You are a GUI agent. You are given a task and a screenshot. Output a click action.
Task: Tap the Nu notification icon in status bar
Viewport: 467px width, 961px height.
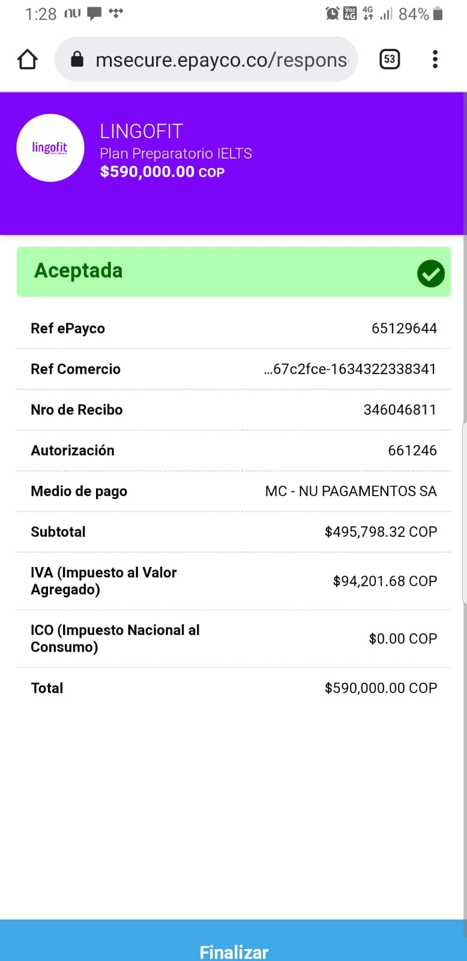(73, 13)
